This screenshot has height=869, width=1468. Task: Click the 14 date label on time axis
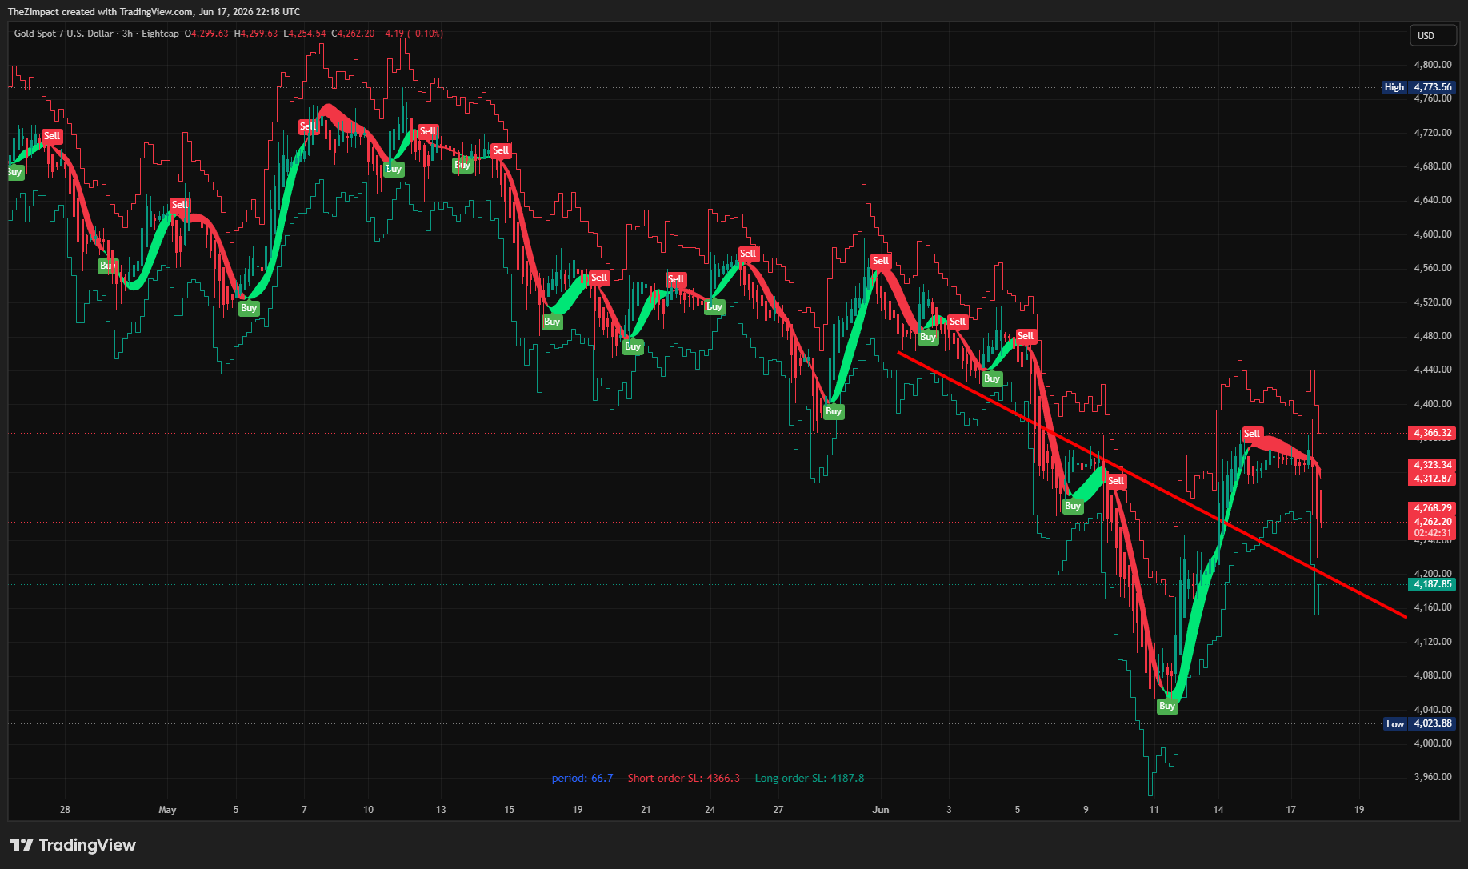1218,810
